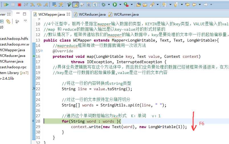Click the Next Annotation icon

164,5
